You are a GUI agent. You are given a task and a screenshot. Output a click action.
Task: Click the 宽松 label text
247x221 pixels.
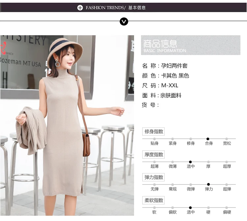pos(227,143)
